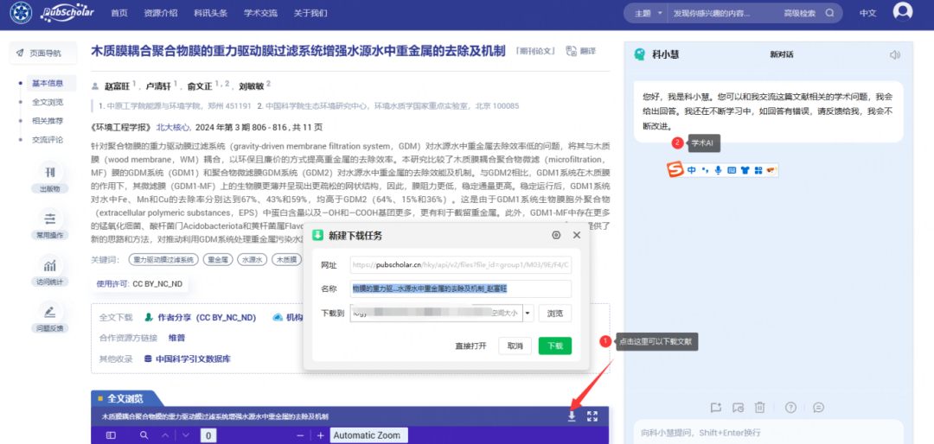Screen dimensions: 934x444
Task: Jump to 全文浏览 in side navigation
Action: pos(48,102)
